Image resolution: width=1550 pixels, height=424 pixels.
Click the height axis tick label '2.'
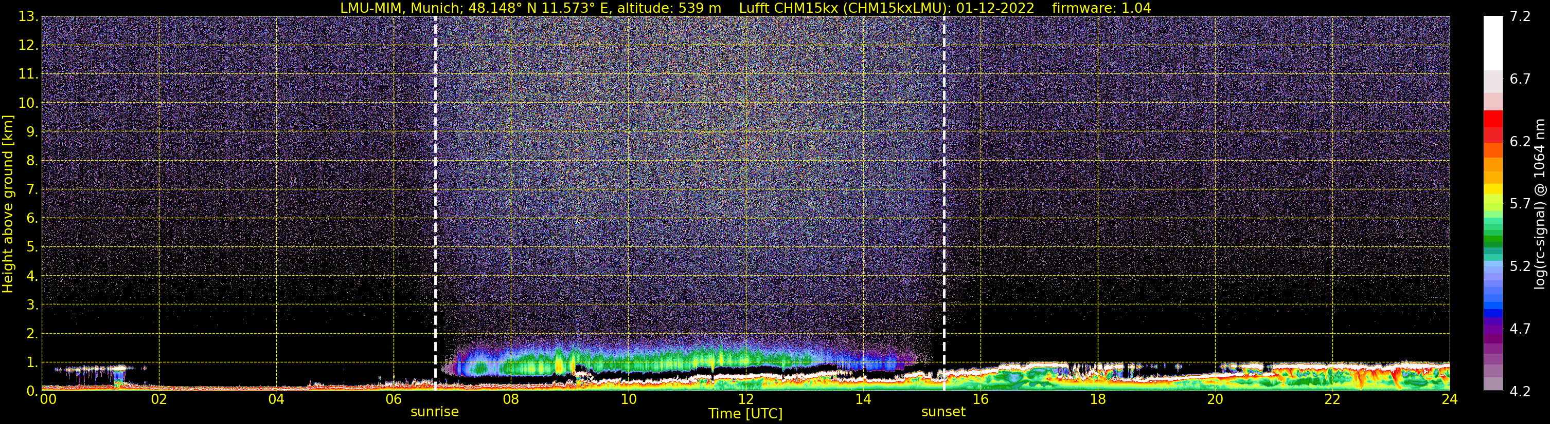pyautogui.click(x=32, y=334)
